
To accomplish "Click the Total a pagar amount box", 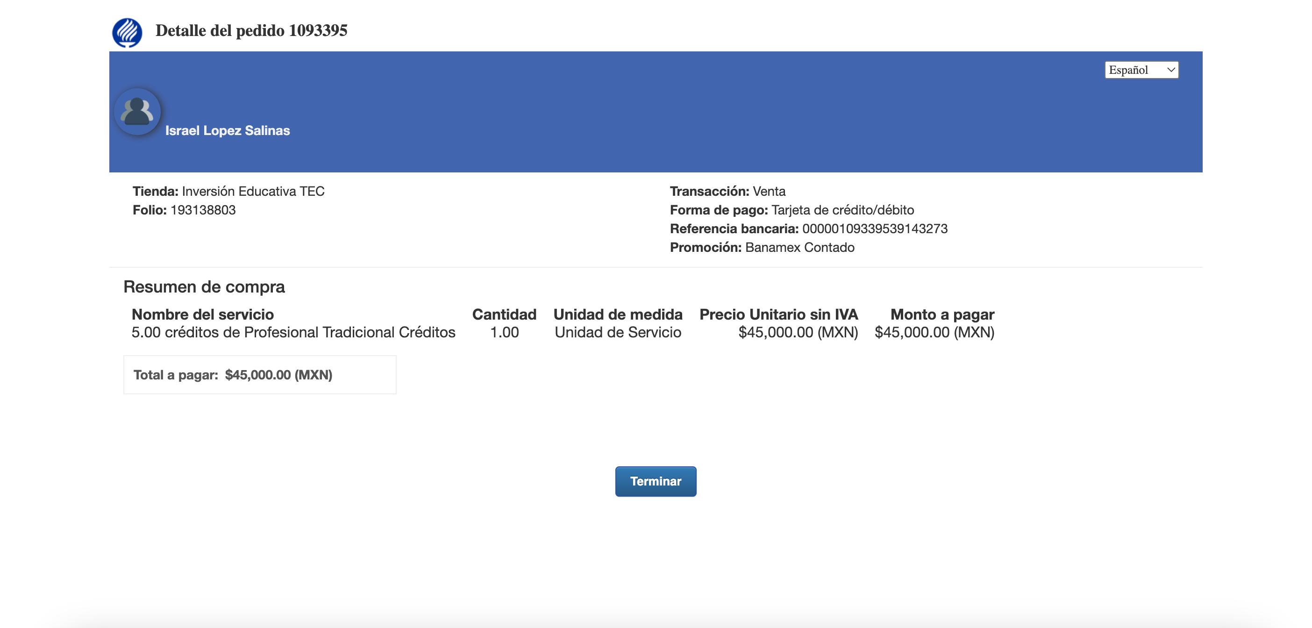I will tap(259, 375).
